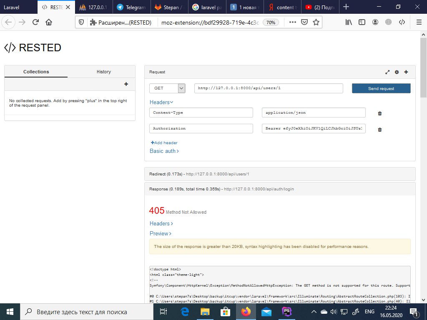This screenshot has height=320, width=427.
Task: Click the application/json header value field
Action: click(314, 112)
